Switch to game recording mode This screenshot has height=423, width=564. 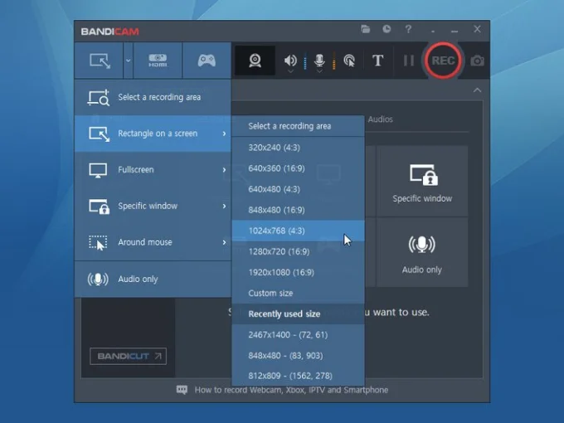point(207,61)
